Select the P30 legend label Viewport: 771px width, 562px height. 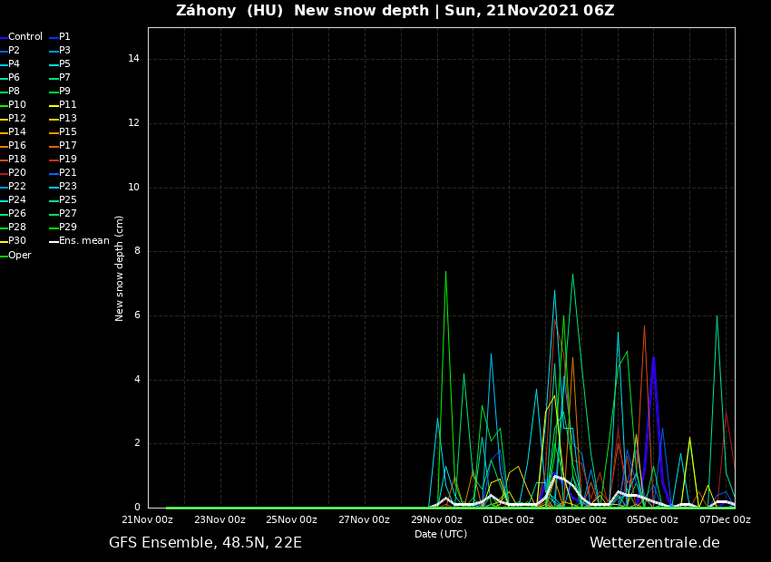coord(17,241)
